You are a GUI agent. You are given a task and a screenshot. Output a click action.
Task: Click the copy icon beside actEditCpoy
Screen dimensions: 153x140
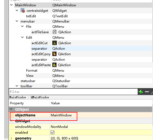point(54,54)
